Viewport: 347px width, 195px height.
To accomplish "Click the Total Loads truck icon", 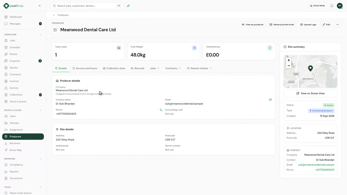I will coord(119,48).
